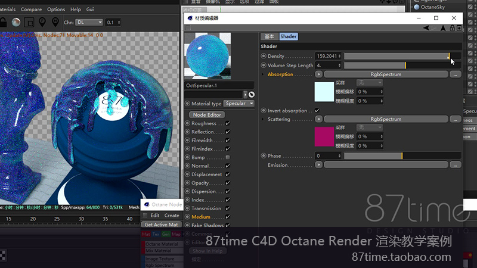The height and width of the screenshot is (268, 477).
Task: Toggle the Filmwidth channel checkbox
Action: [228, 141]
